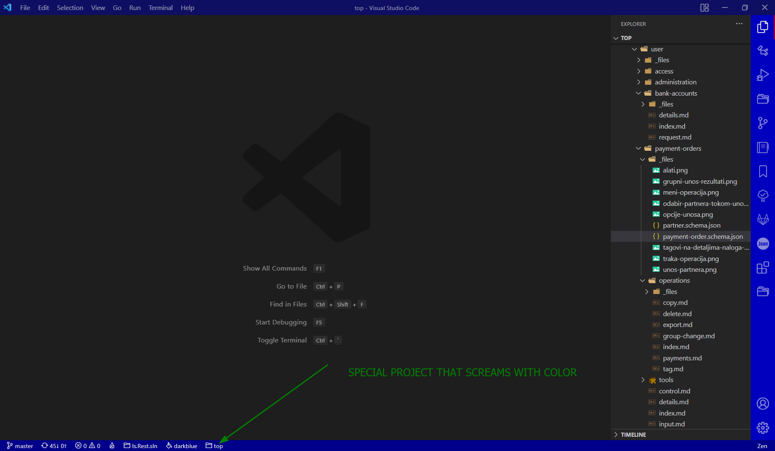Open the Explorer view in activity bar
775x451 pixels.
point(763,27)
